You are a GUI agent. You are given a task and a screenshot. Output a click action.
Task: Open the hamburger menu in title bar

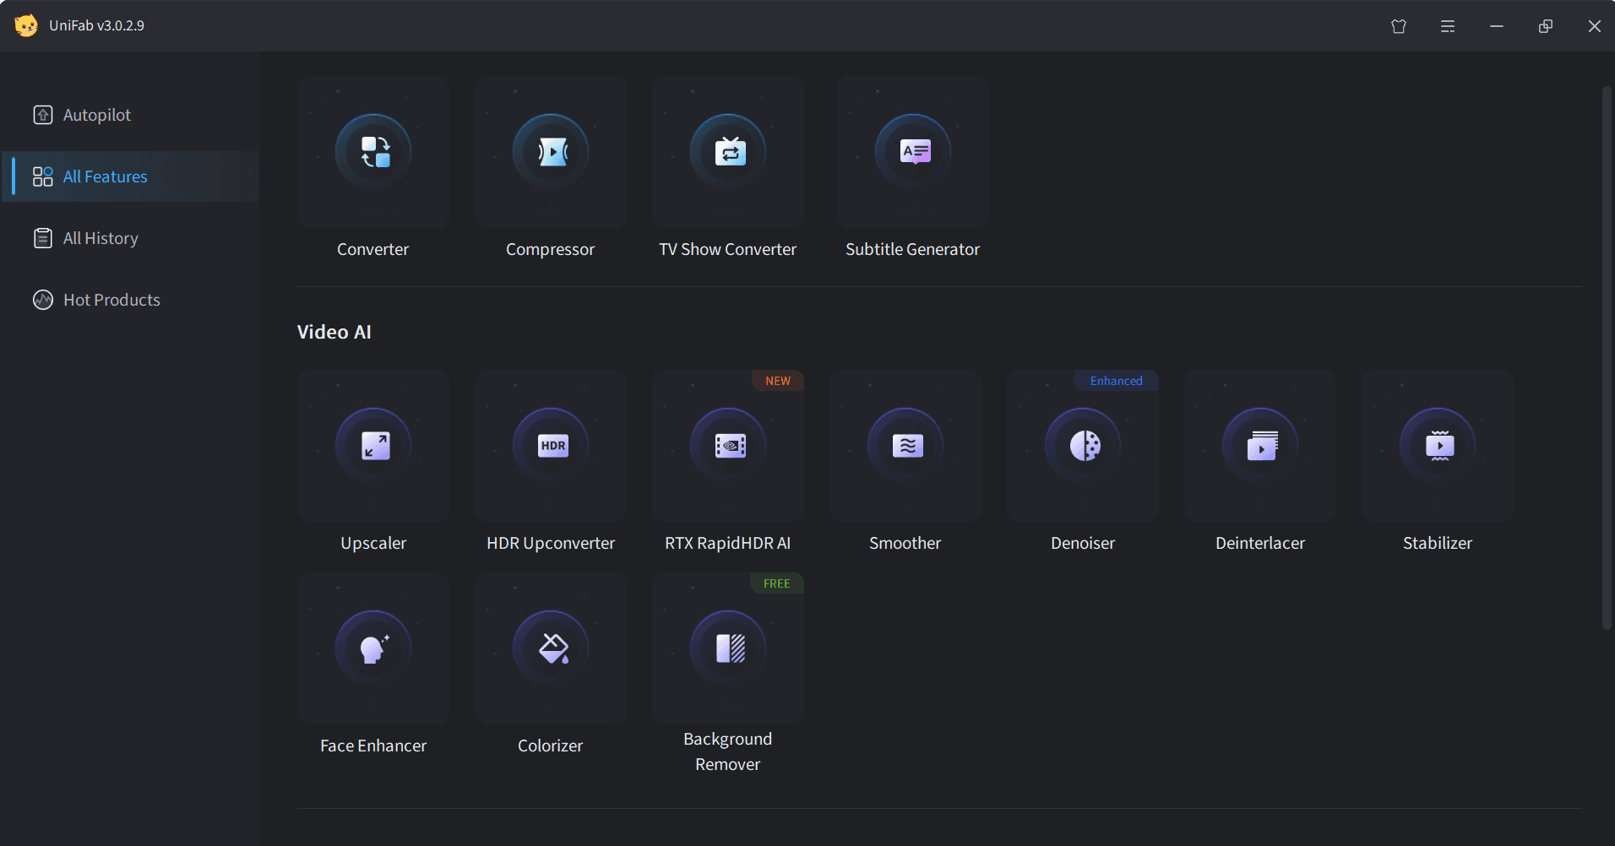click(1448, 26)
